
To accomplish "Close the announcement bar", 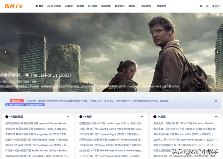I will click(216, 101).
